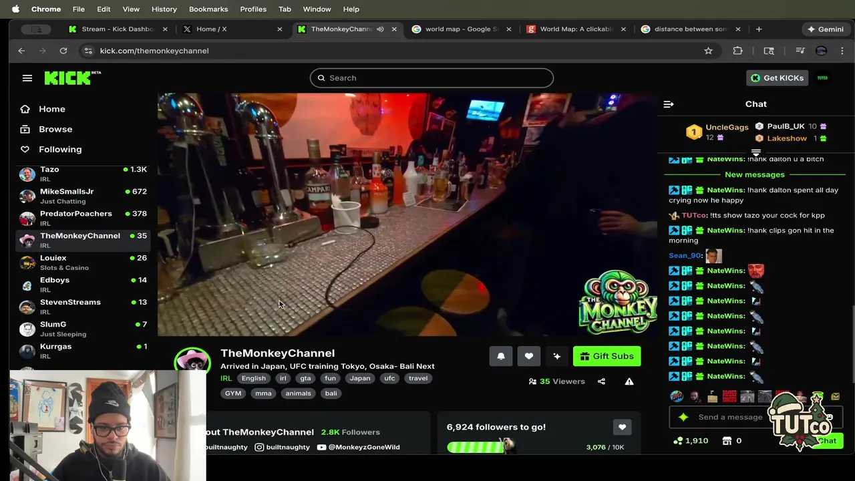Open the Chrome media controls icon
The image size is (855, 481).
[800, 51]
